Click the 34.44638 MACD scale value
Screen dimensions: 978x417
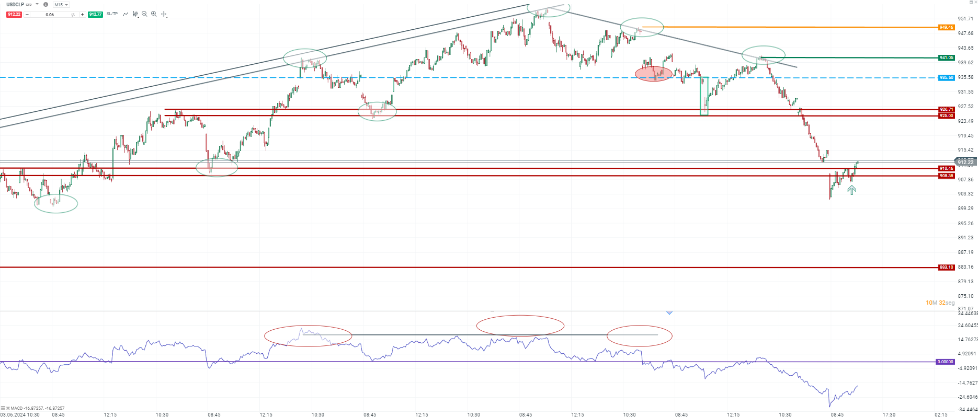coord(968,314)
